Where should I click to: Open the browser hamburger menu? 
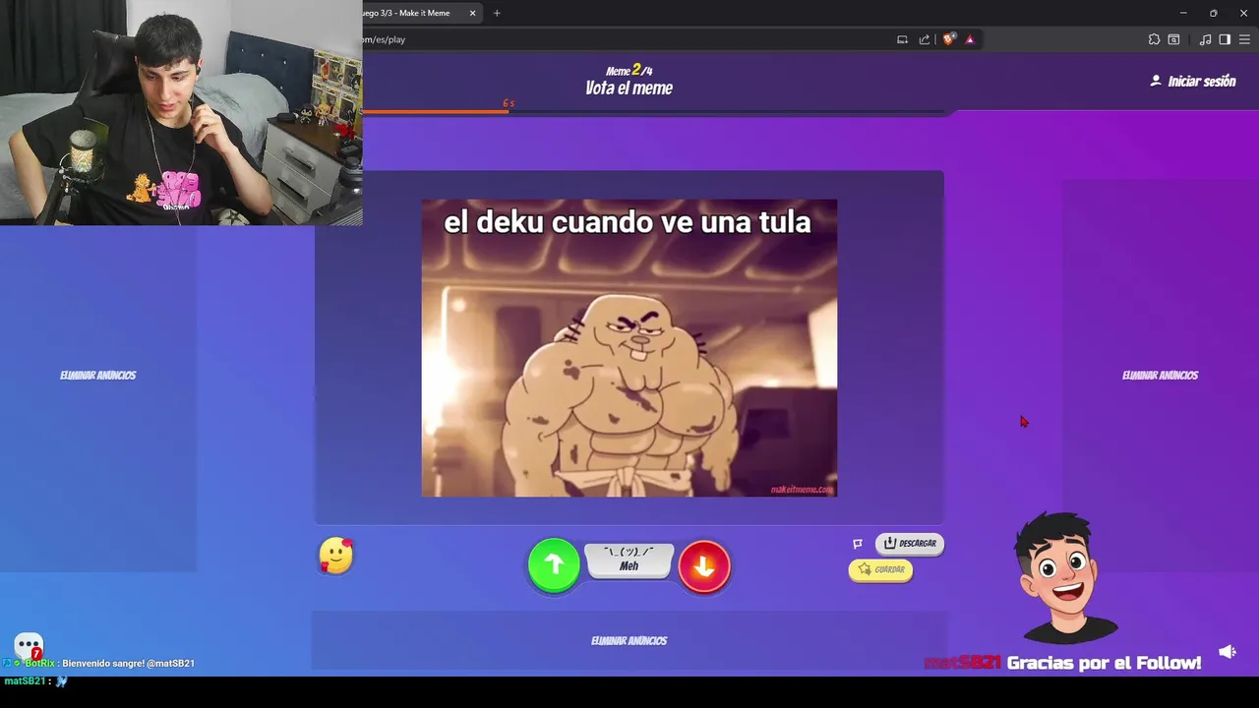pos(1244,39)
